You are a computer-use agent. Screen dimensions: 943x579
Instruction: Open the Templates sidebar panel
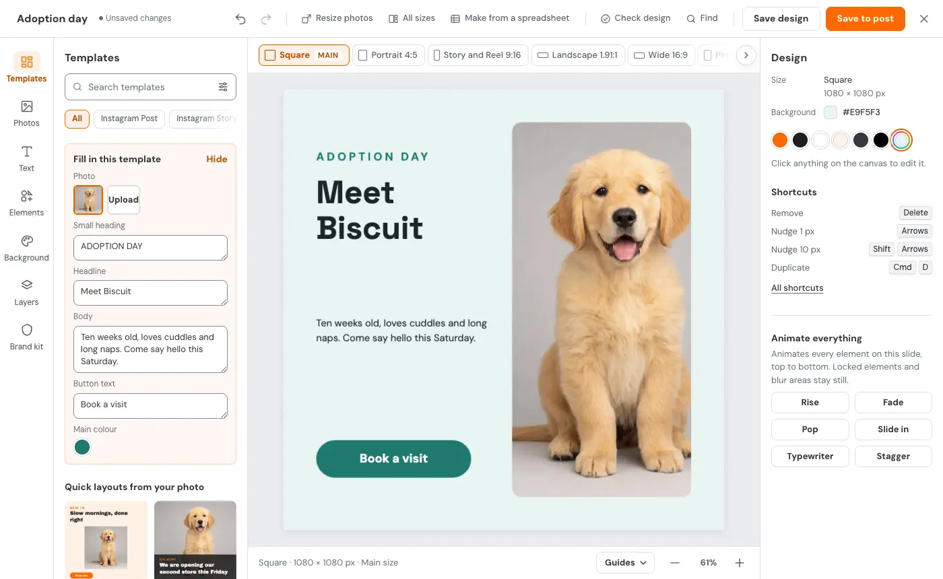click(26, 68)
